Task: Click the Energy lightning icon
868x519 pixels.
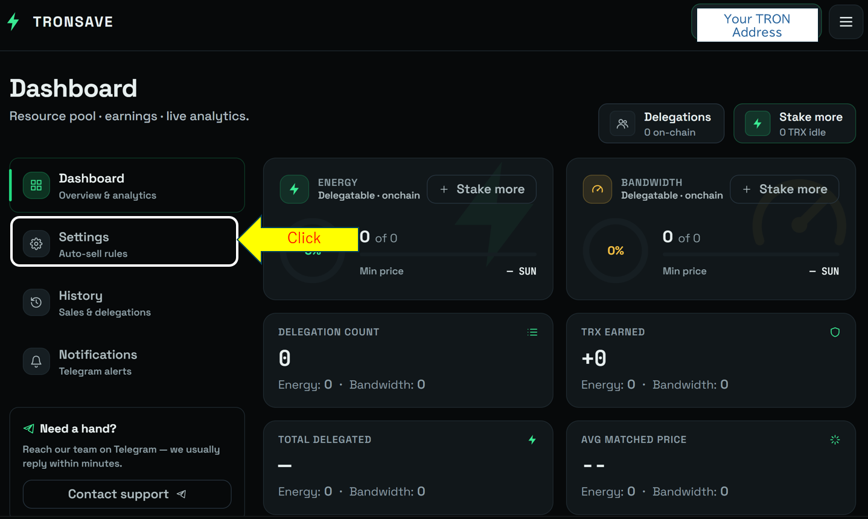Action: [x=295, y=189]
